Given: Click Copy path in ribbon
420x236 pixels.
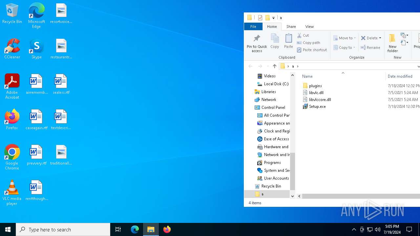Looking at the screenshot, I should 308,43.
